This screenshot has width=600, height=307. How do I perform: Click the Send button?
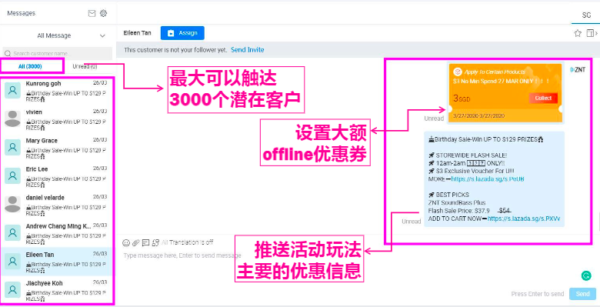(x=583, y=294)
